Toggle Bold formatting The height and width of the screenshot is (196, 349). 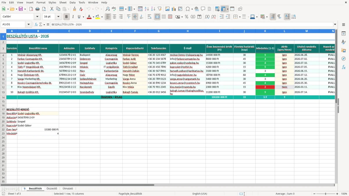point(67,17)
